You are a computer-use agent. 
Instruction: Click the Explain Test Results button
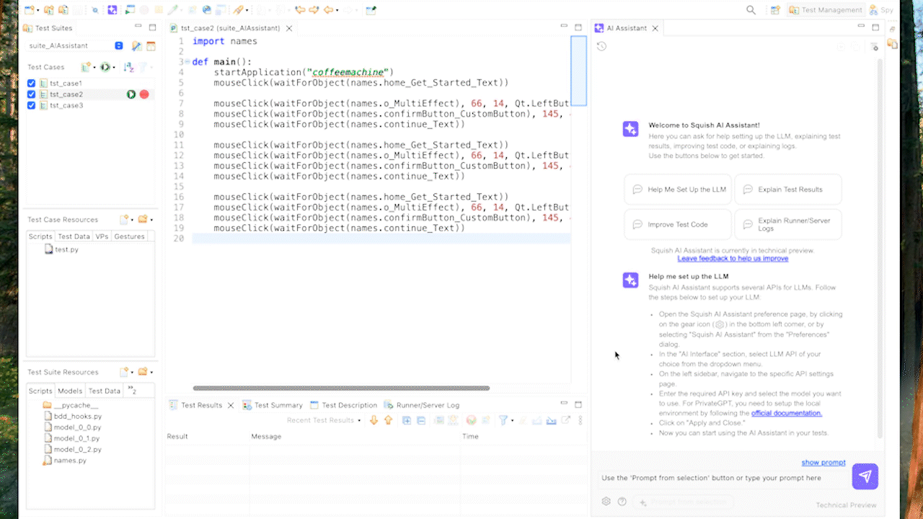click(787, 190)
